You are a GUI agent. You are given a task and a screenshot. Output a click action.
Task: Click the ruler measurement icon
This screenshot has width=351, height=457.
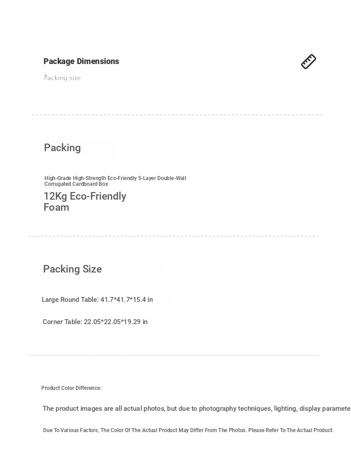pyautogui.click(x=308, y=61)
